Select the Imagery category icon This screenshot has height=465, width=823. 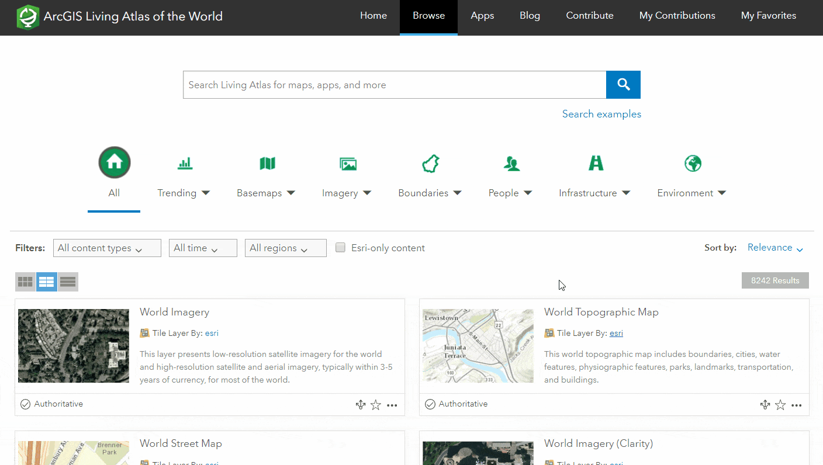click(347, 163)
